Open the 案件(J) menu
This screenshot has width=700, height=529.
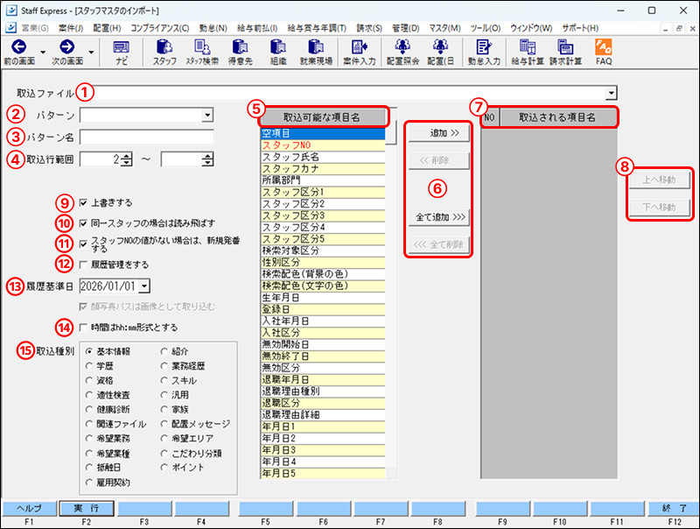[71, 28]
